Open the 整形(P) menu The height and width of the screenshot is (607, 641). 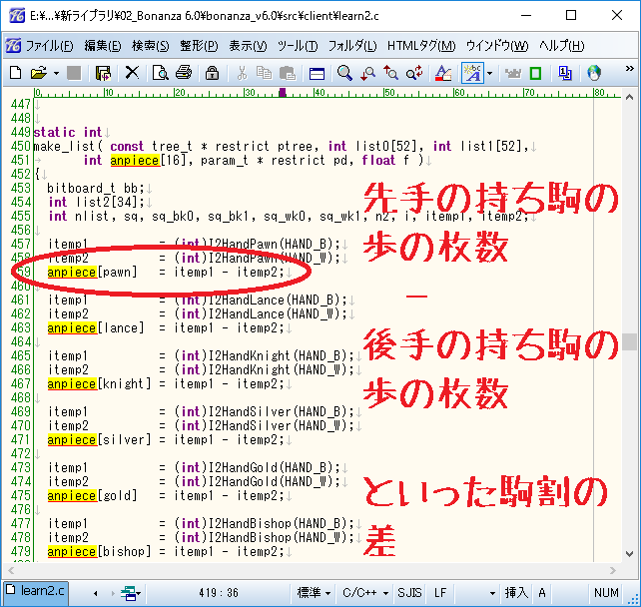pos(199,46)
